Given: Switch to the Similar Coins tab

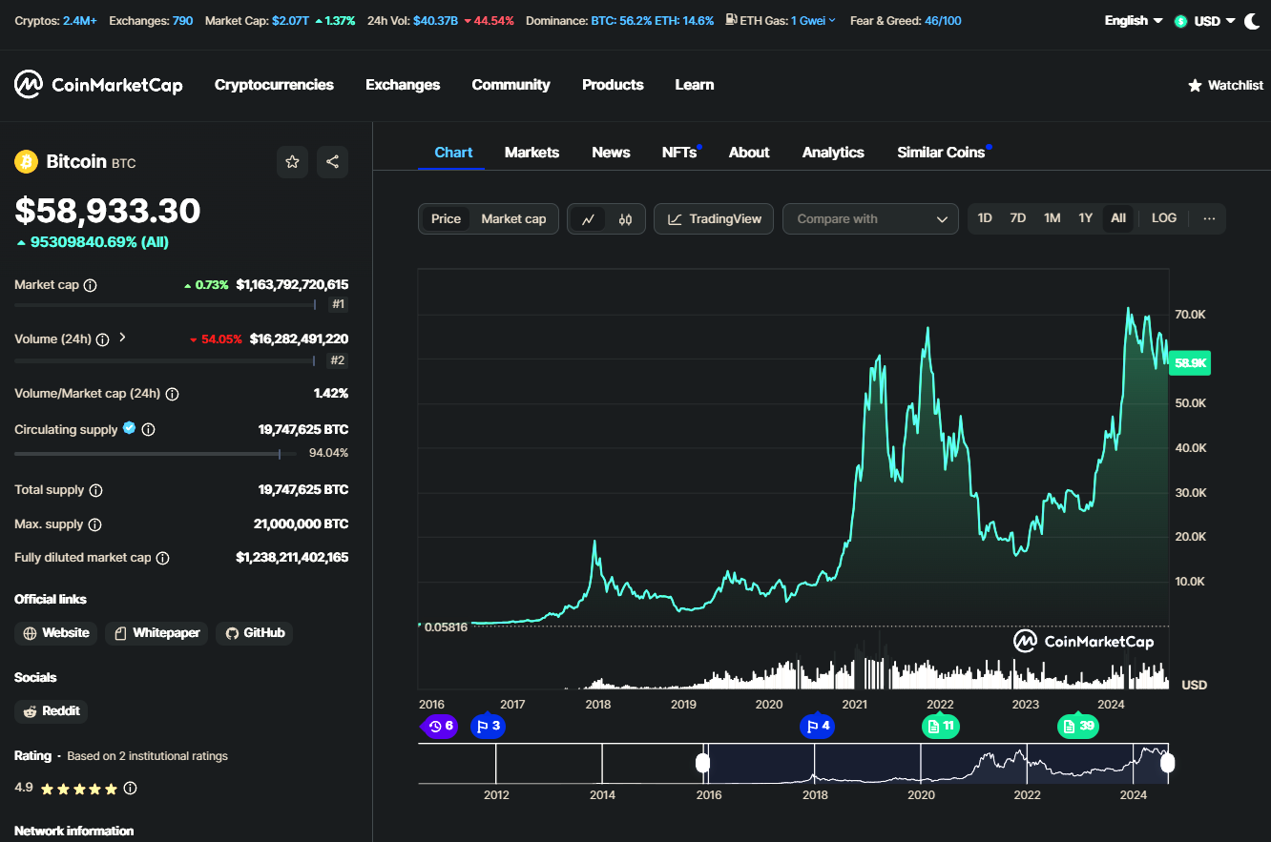Looking at the screenshot, I should point(941,153).
